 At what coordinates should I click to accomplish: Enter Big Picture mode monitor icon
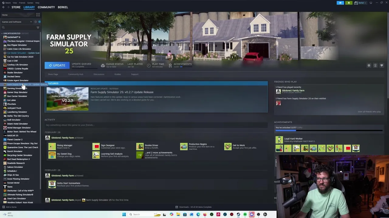[371, 3]
